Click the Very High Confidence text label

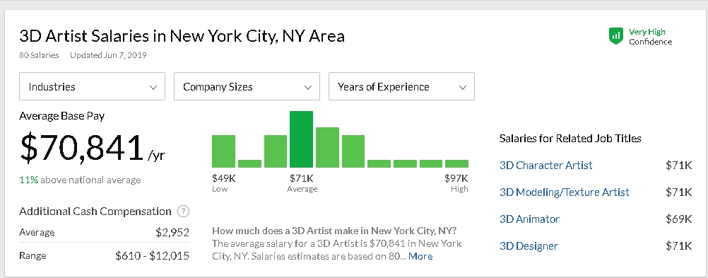click(650, 37)
